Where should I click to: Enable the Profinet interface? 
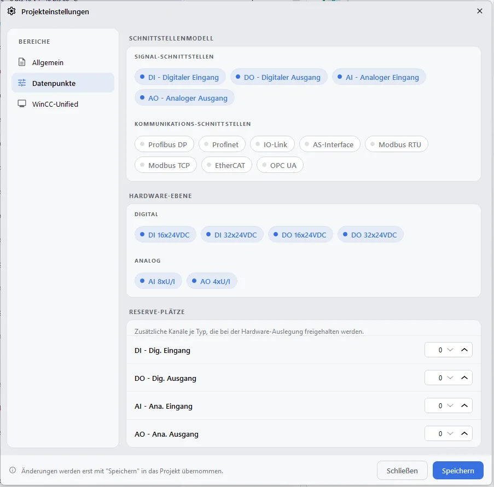tap(222, 144)
